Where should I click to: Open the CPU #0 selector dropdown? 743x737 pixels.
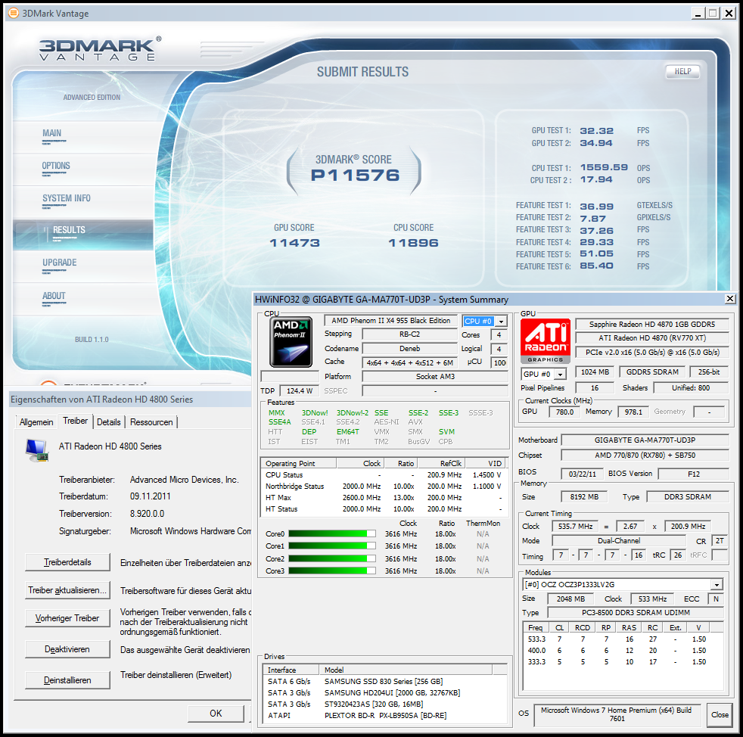tap(502, 322)
